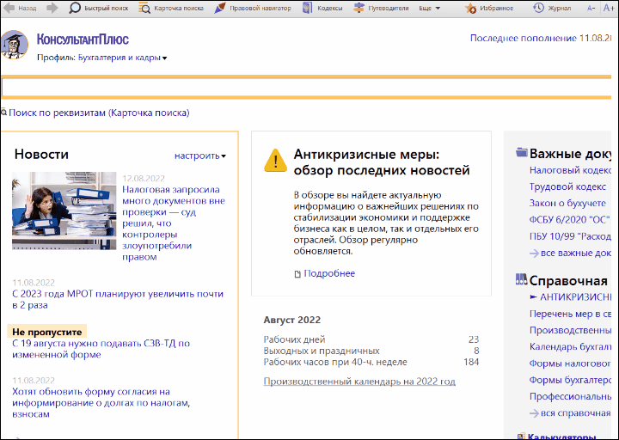Click Подробнее in anti-crisis box
This screenshot has height=440, width=619.
click(329, 273)
